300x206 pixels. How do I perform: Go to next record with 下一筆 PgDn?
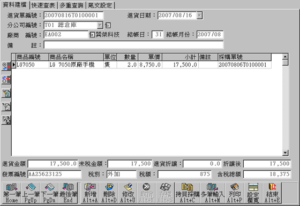(49, 193)
